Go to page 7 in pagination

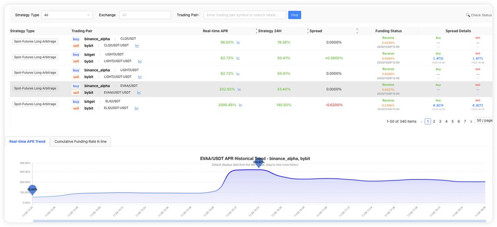[465, 122]
